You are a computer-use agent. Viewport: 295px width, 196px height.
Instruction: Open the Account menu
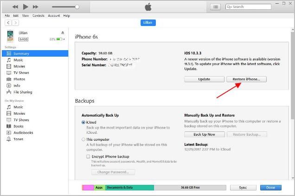[x=54, y=15]
